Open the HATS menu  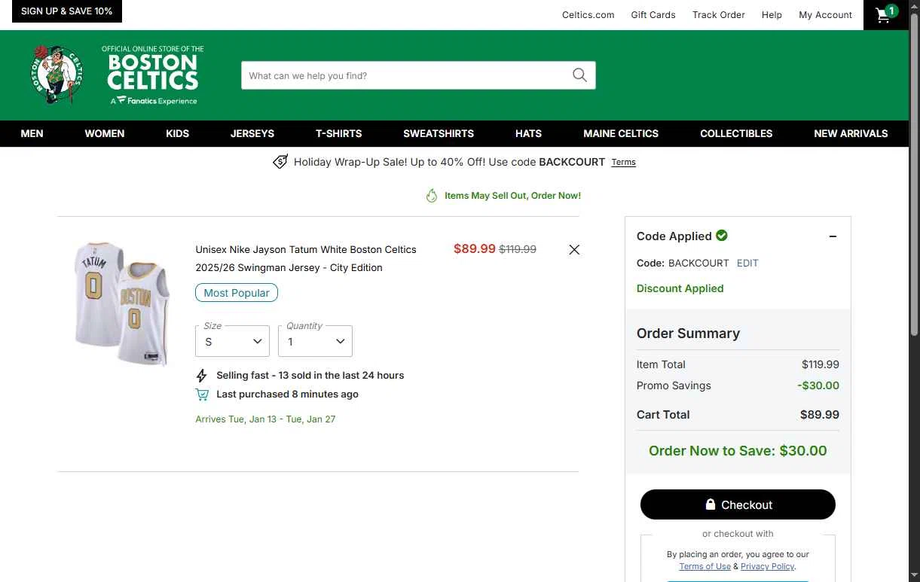click(529, 133)
